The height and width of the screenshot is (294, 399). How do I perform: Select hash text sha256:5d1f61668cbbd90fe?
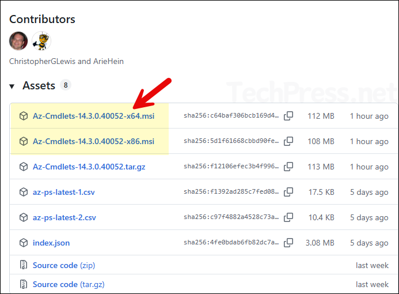click(231, 141)
